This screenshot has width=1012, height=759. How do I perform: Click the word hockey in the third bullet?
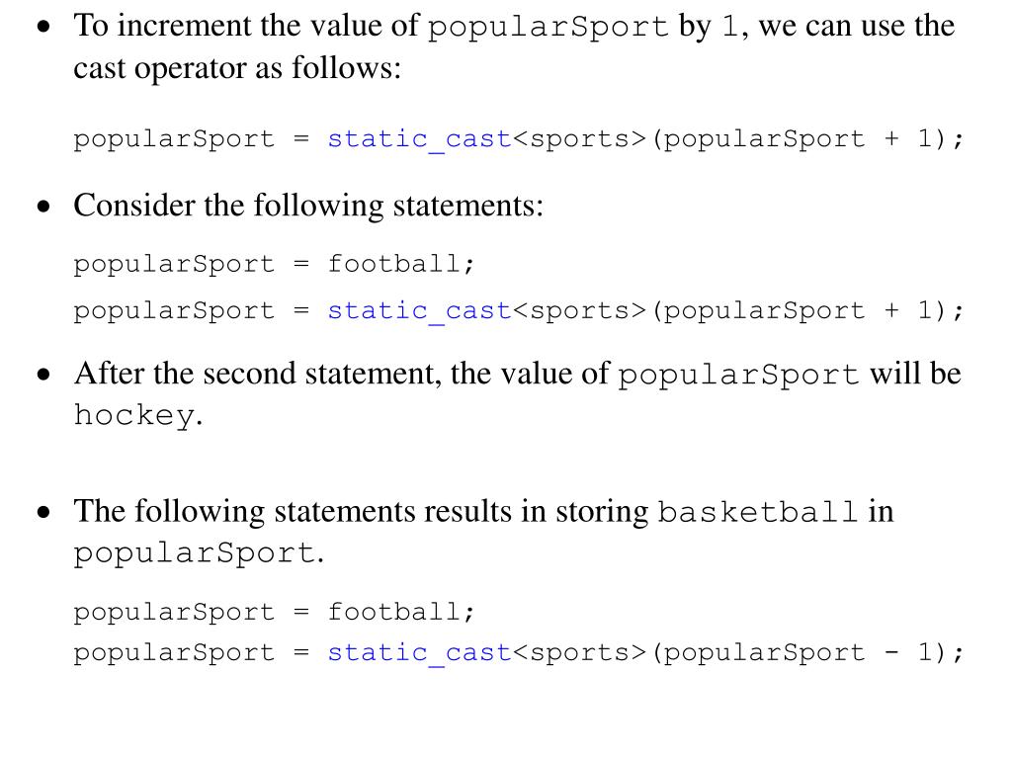[x=133, y=415]
